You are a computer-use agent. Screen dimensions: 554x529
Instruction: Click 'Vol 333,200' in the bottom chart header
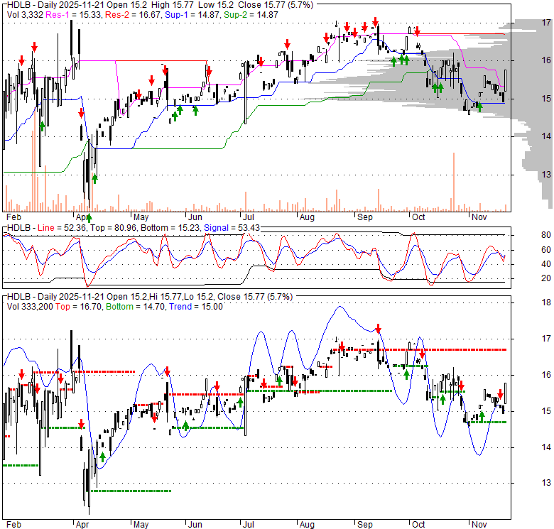click(x=30, y=307)
